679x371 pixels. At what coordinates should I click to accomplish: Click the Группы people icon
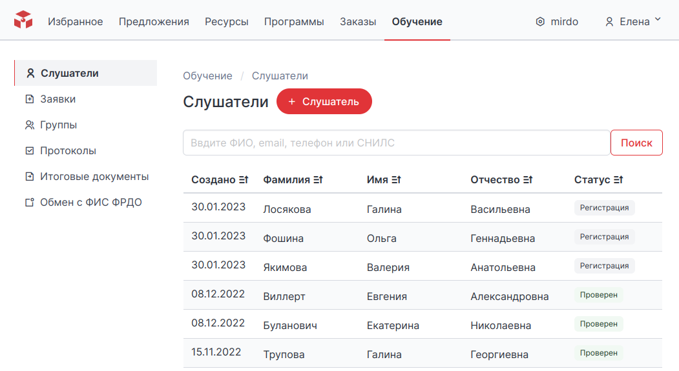pos(29,125)
